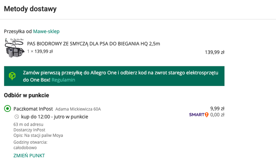This screenshot has height=160, width=276.
Task: Click the Paczkomat InPost label
Action: [x=33, y=109]
